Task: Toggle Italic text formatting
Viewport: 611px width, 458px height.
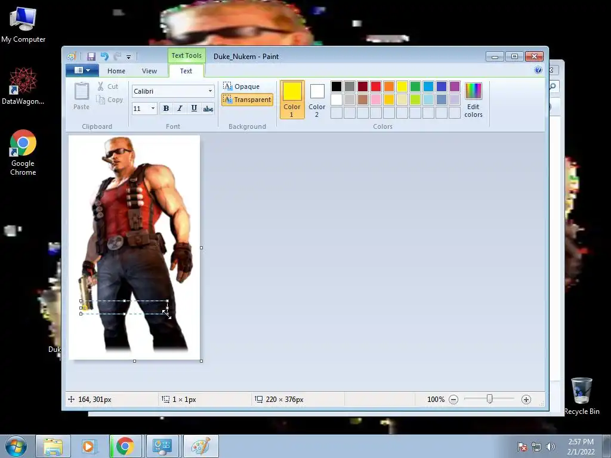Action: coord(180,109)
